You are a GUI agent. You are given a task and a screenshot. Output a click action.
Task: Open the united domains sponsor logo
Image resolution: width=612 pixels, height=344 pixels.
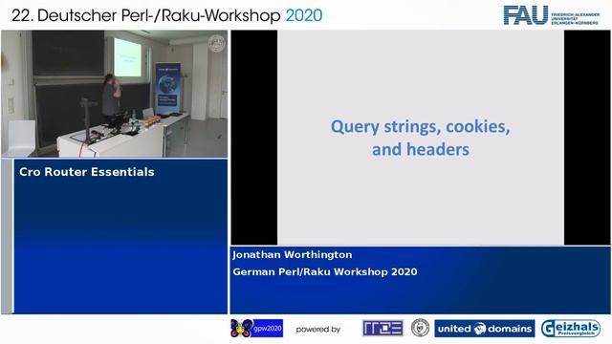click(x=485, y=329)
